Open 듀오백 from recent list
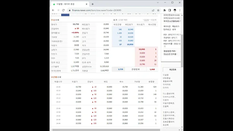The height and width of the screenshot is (131, 233). [166, 125]
